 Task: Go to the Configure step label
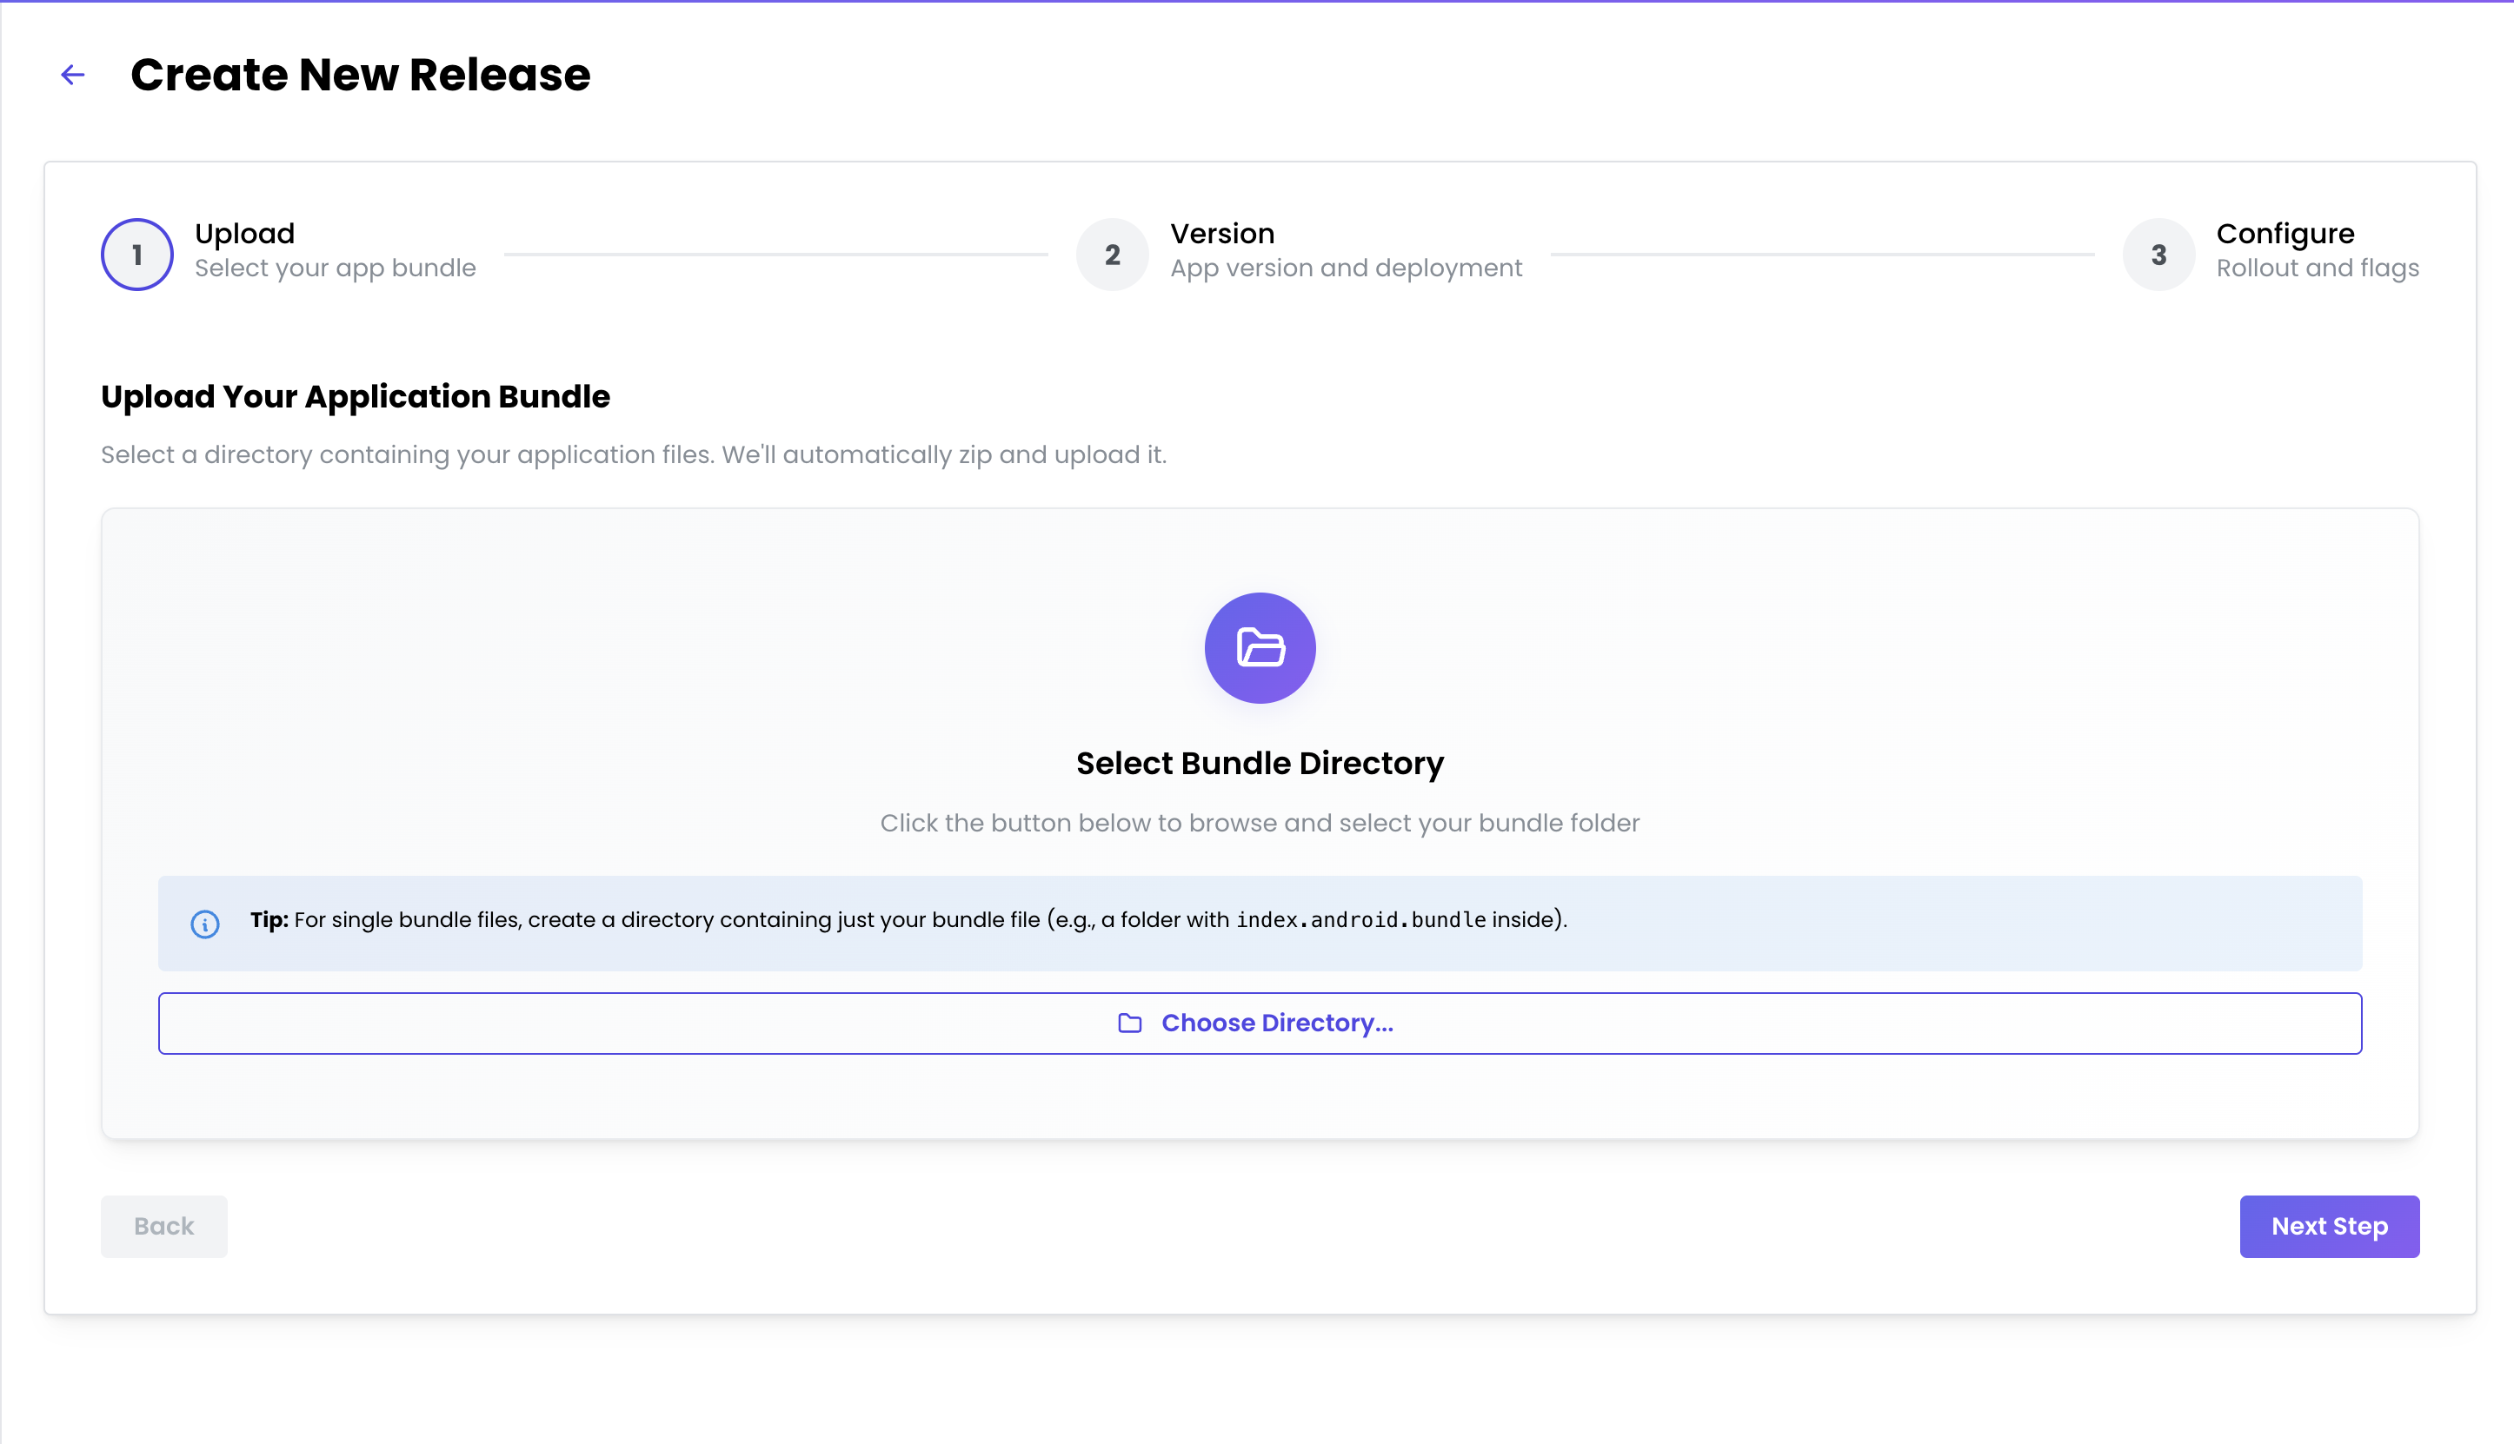[2284, 234]
